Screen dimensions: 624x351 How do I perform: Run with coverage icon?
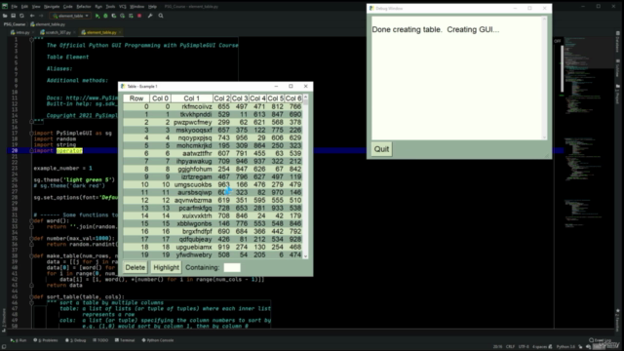click(114, 16)
